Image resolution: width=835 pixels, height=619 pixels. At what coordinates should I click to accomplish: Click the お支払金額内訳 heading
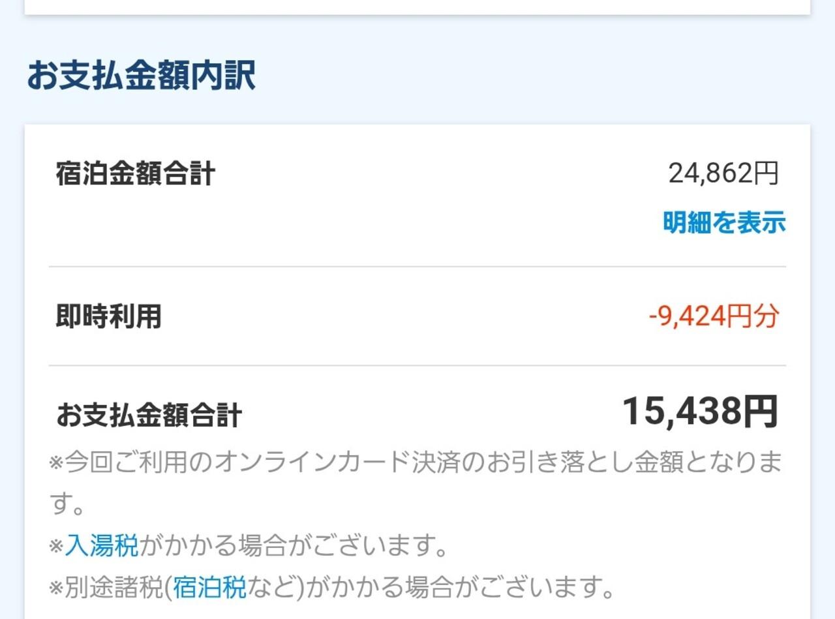141,76
